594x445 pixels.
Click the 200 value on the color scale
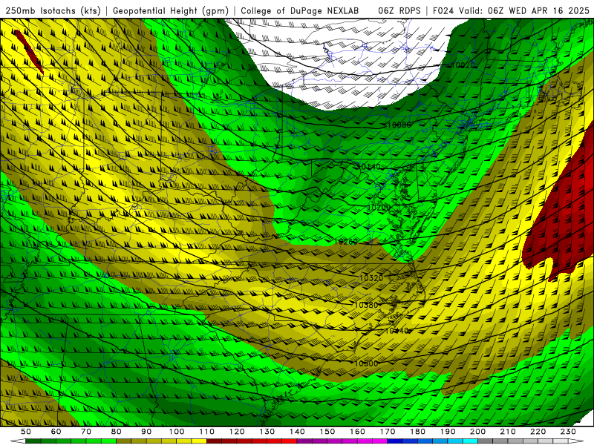pyautogui.click(x=477, y=432)
